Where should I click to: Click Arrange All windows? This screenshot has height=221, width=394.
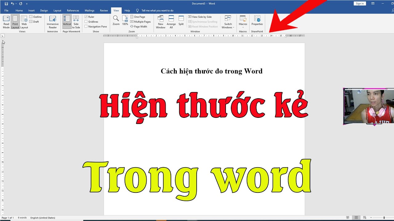(x=171, y=22)
